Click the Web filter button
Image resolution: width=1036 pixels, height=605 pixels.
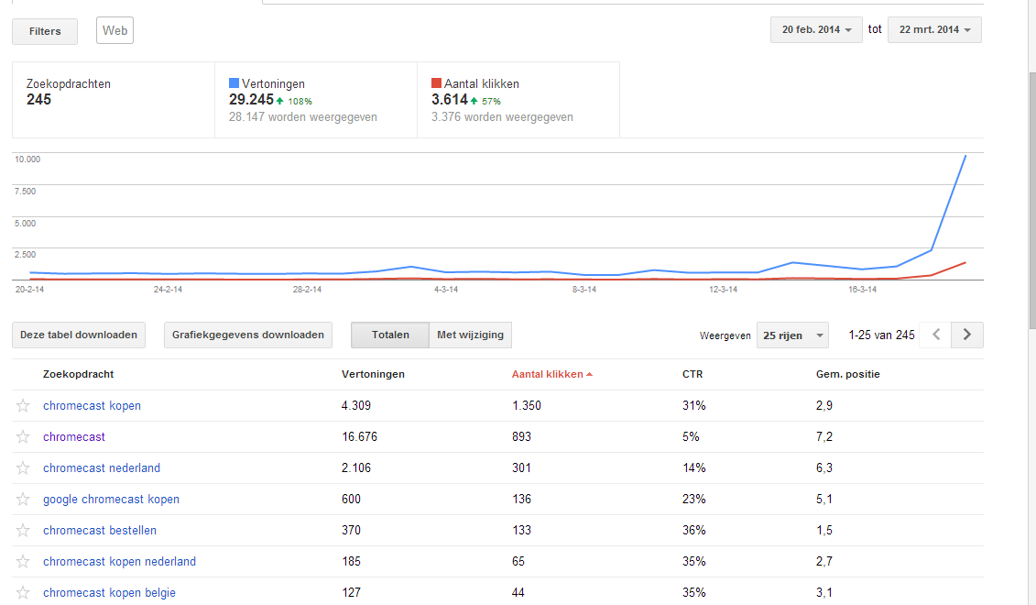(x=115, y=30)
